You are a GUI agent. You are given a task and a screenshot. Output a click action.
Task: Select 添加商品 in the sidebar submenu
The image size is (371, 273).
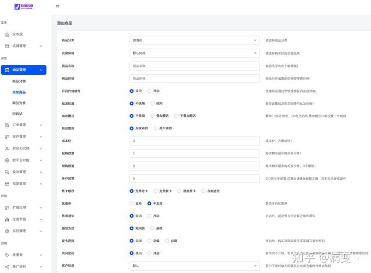coord(19,92)
